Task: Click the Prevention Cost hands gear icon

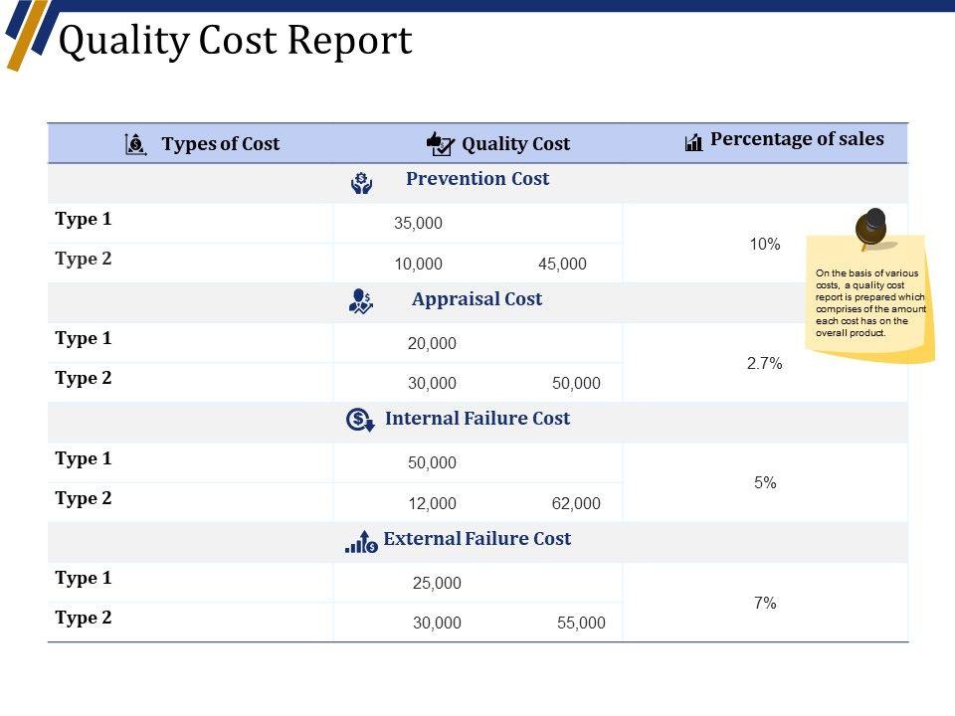Action: point(362,182)
